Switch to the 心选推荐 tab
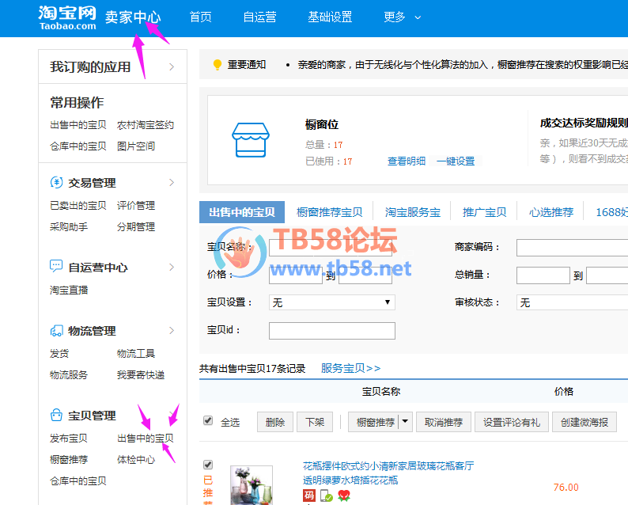This screenshot has height=505, width=628. (x=551, y=212)
